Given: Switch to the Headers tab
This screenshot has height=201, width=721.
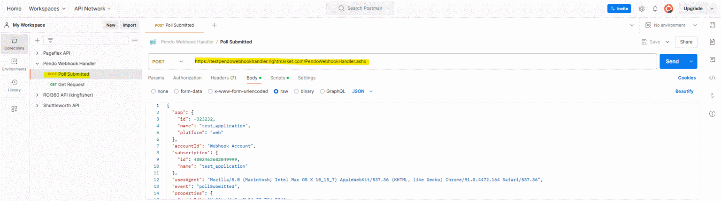Looking at the screenshot, I should pos(223,78).
